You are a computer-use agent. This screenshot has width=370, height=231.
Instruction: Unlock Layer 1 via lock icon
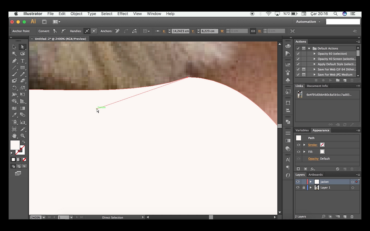(x=304, y=187)
